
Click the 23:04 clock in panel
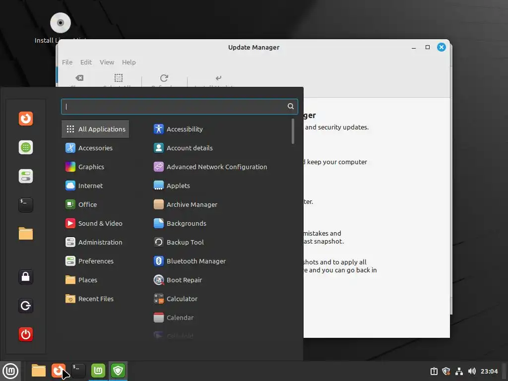pyautogui.click(x=489, y=371)
